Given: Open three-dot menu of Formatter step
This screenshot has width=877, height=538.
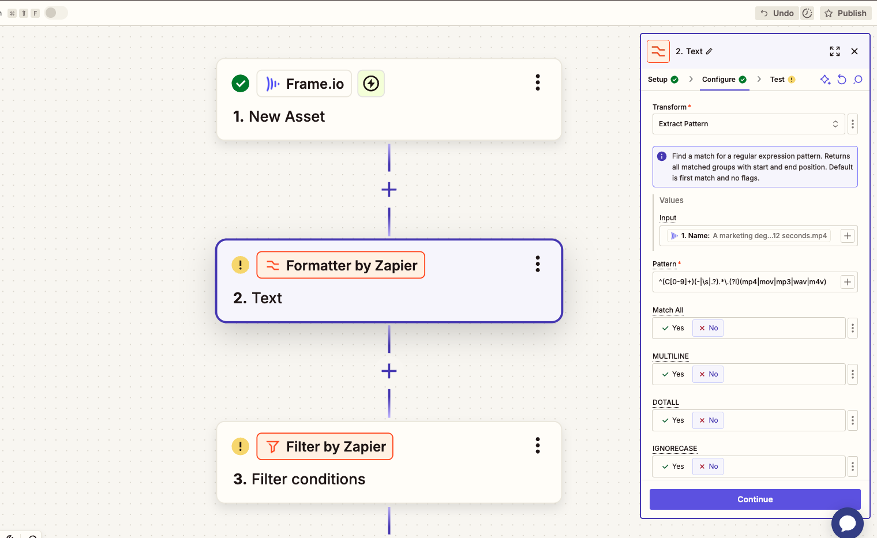Looking at the screenshot, I should (538, 264).
